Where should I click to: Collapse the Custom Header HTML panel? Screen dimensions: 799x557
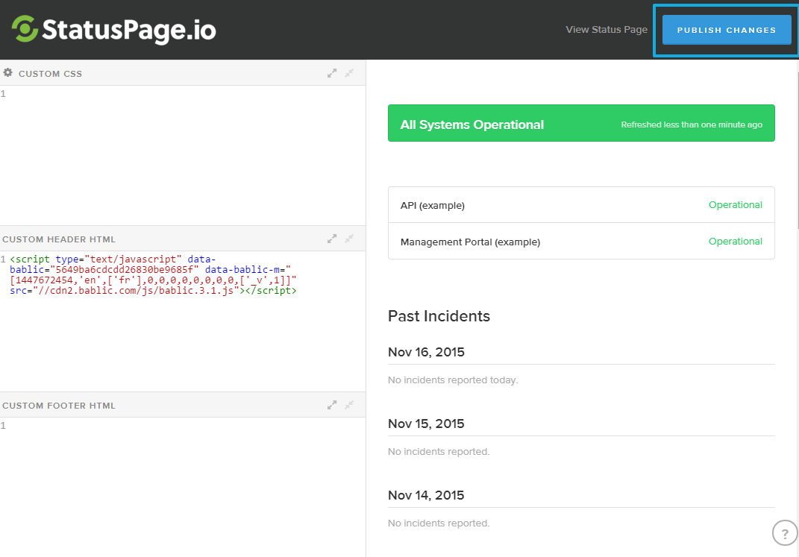click(348, 239)
